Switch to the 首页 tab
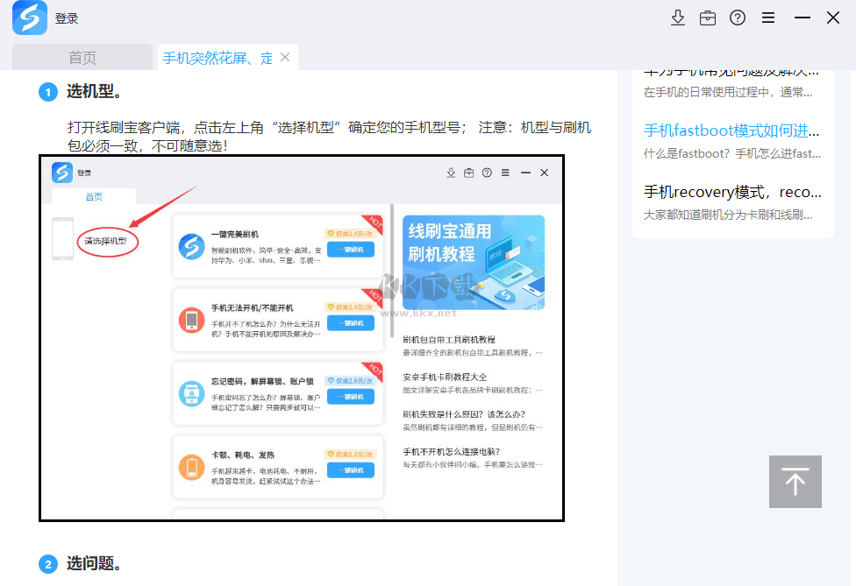 (82, 56)
